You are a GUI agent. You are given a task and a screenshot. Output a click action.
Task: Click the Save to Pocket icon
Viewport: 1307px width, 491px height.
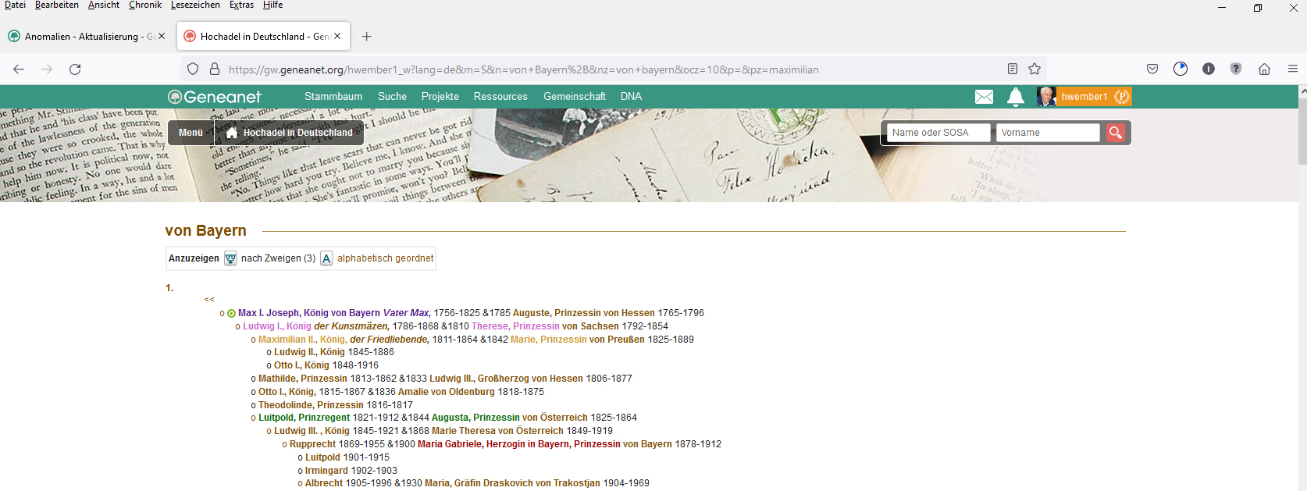pyautogui.click(x=1152, y=69)
